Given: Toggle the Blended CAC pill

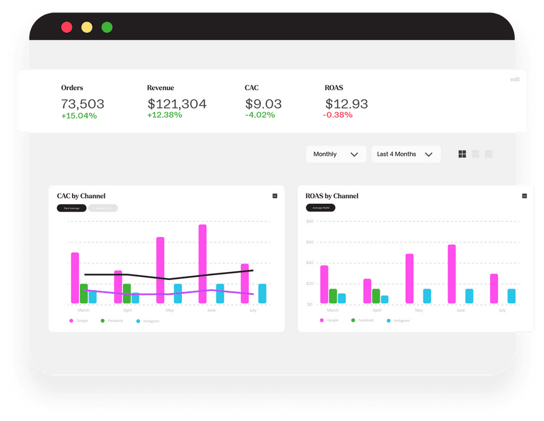Looking at the screenshot, I should pyautogui.click(x=103, y=208).
